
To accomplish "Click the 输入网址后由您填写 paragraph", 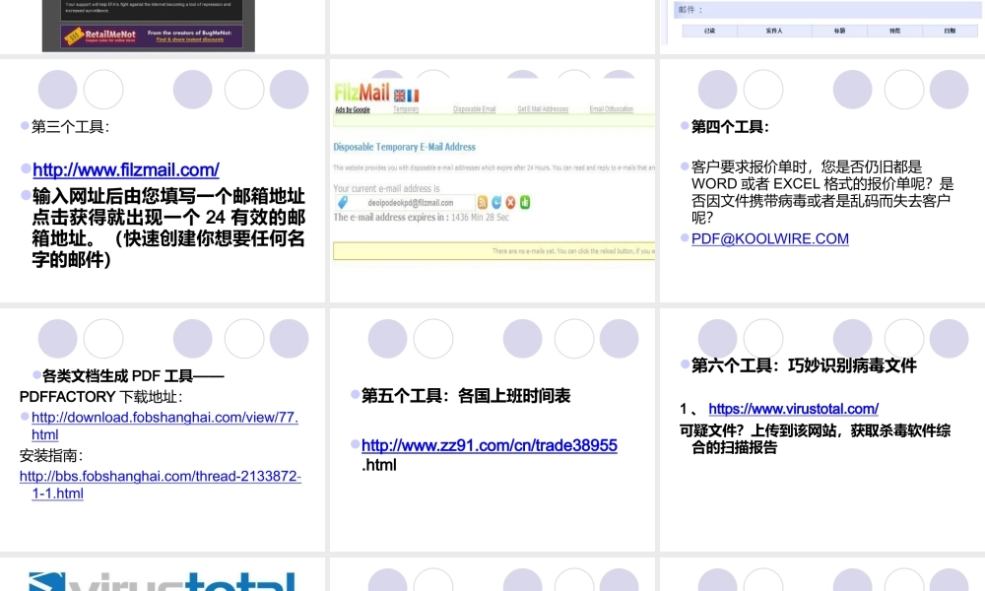I will (x=168, y=228).
